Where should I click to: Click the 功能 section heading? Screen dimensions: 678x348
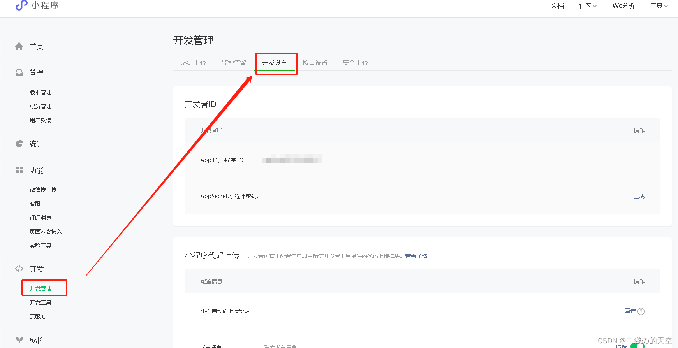pos(37,170)
